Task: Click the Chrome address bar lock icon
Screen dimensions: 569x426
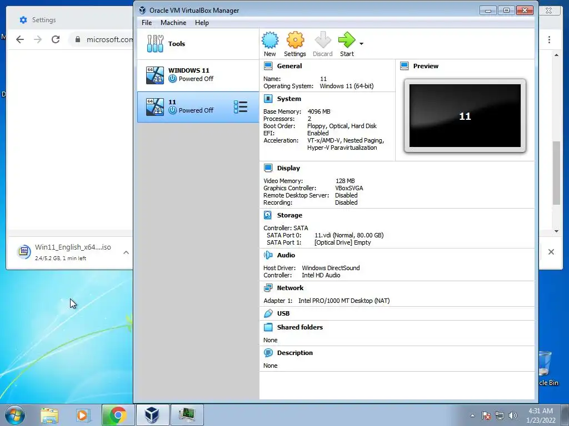Action: point(77,39)
